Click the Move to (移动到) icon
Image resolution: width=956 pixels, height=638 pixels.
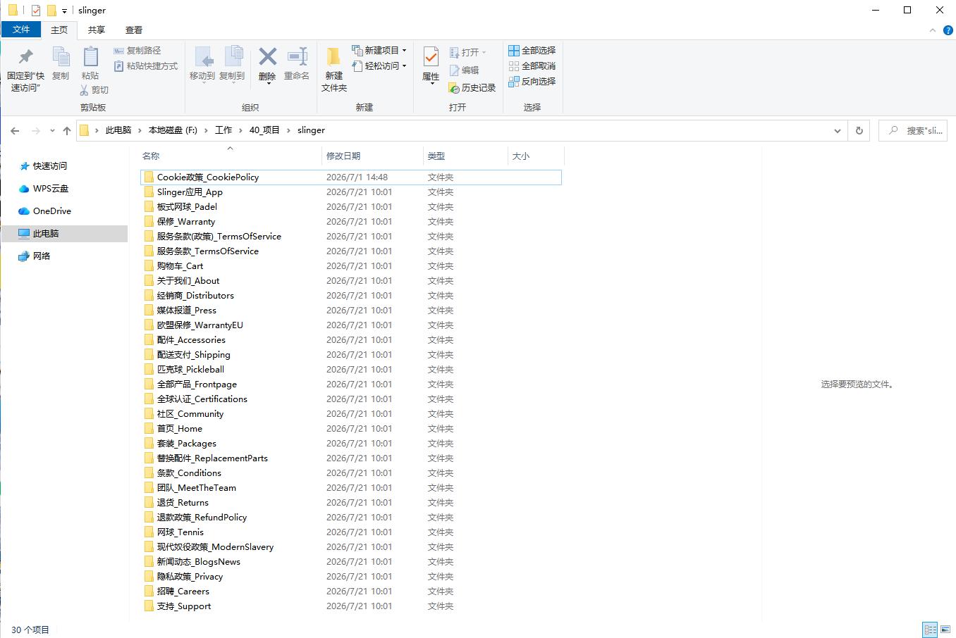pos(203,57)
